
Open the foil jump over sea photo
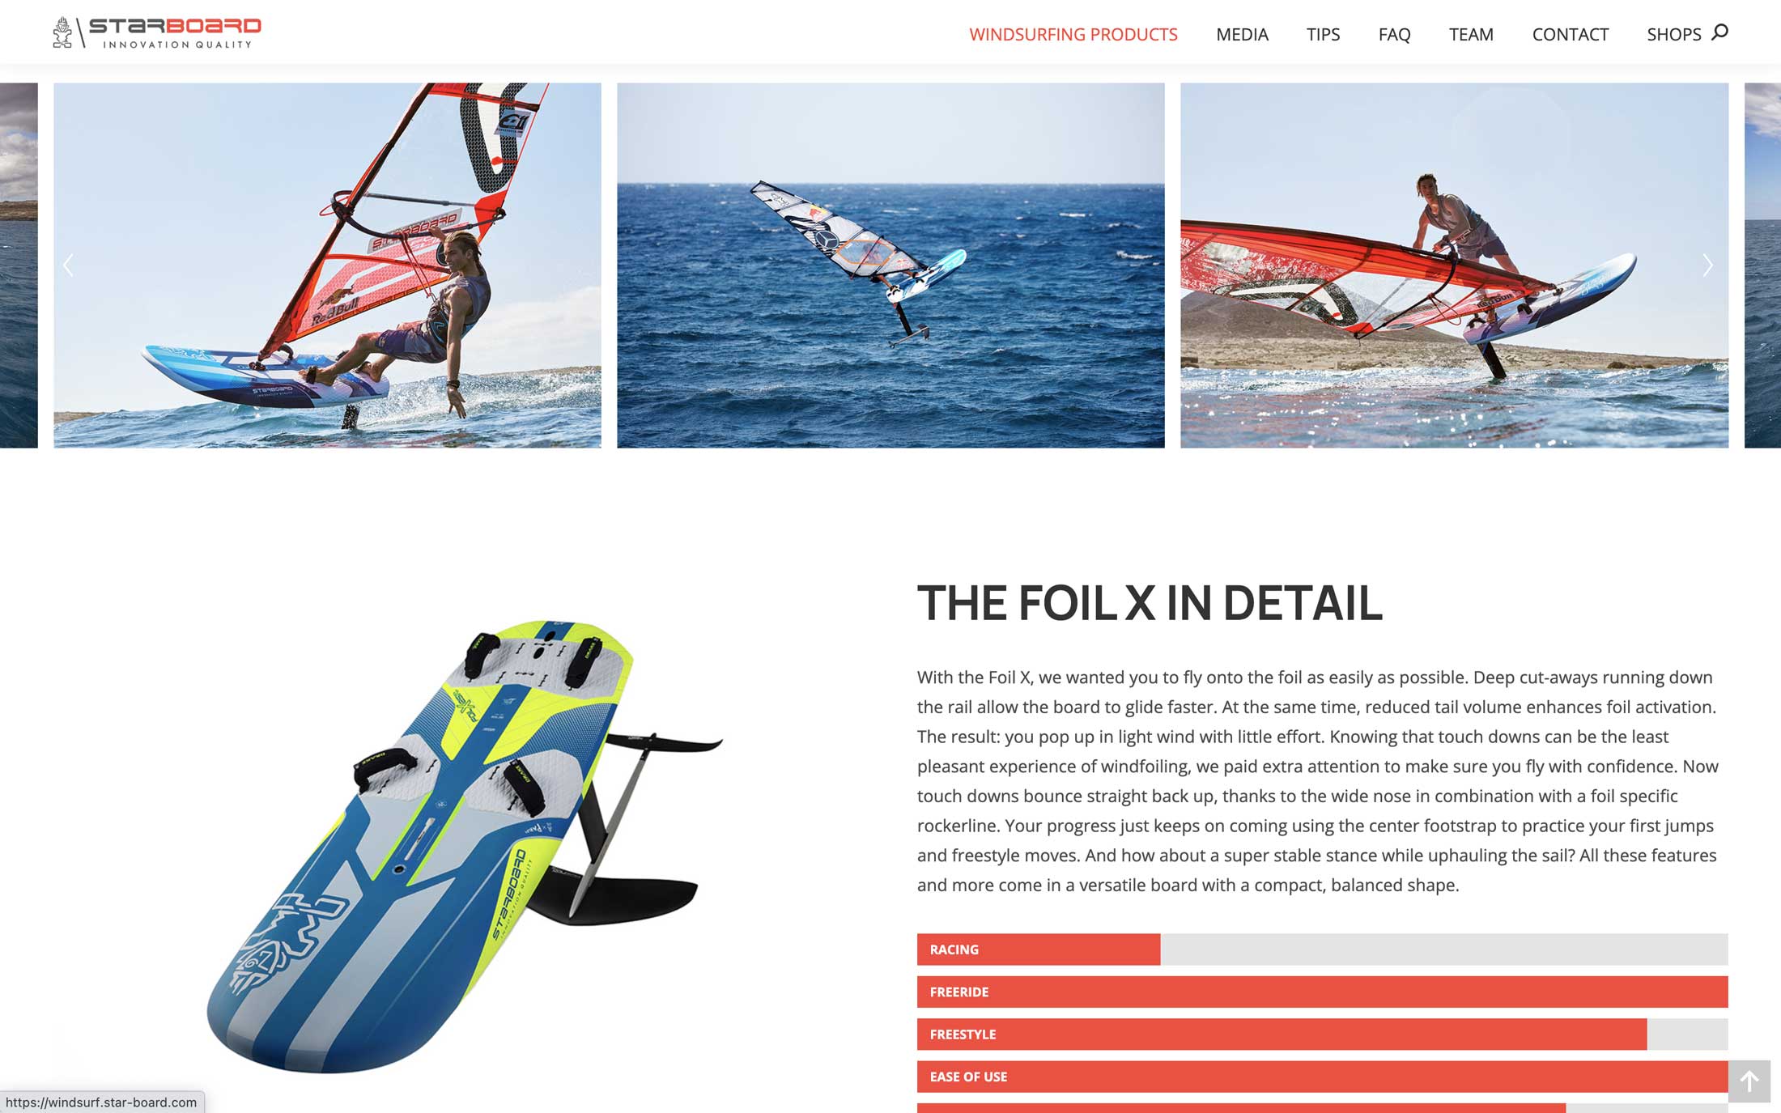pyautogui.click(x=890, y=265)
